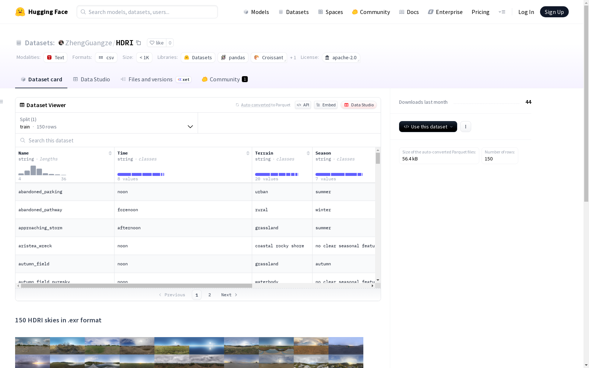Open Spaces in top navigation
589x368 pixels.
tap(330, 12)
